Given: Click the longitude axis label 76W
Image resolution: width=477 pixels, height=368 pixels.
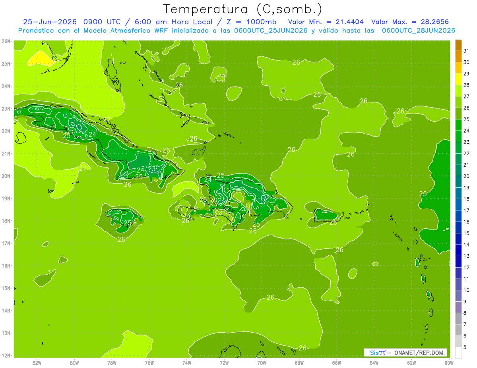Looking at the screenshot, I should point(149,362).
